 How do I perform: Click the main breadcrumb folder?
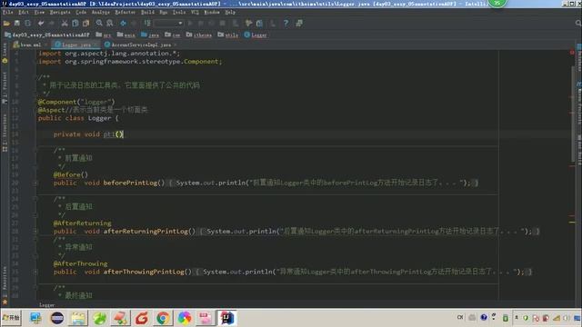click(126, 35)
